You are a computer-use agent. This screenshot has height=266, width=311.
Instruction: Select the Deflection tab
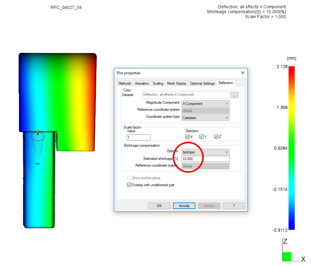tap(226, 83)
